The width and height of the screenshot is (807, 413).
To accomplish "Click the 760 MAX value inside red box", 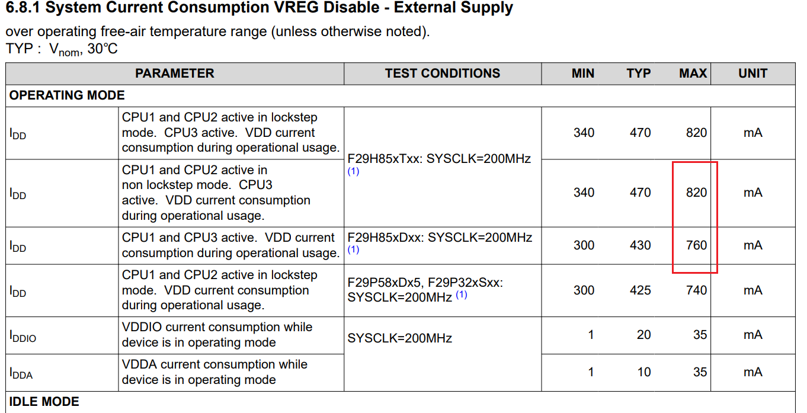I will pyautogui.click(x=697, y=245).
